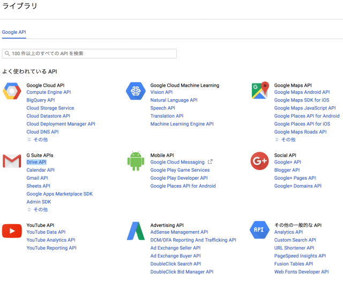Screen dimensions: 343x281
Task: Open Compute Engine API
Action: coord(49,92)
